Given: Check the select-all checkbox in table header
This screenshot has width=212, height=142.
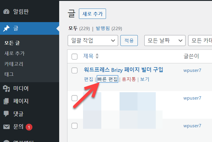Looking at the screenshot, I should [x=74, y=57].
